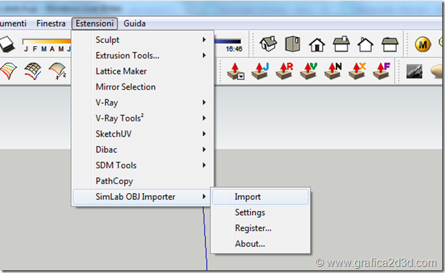Expand the Extrusion Tools submenu arrow
The image size is (445, 273).
click(x=204, y=55)
